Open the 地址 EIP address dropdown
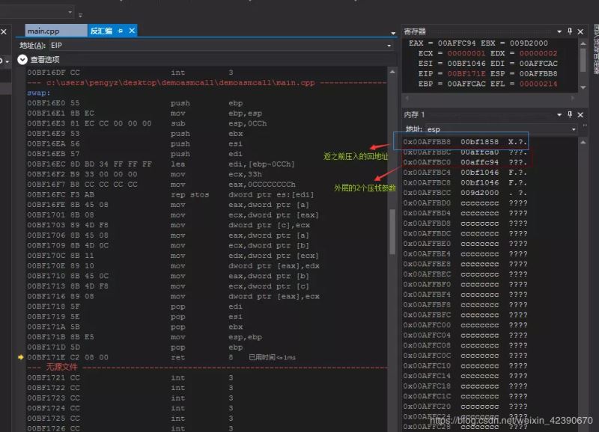 pyautogui.click(x=390, y=46)
